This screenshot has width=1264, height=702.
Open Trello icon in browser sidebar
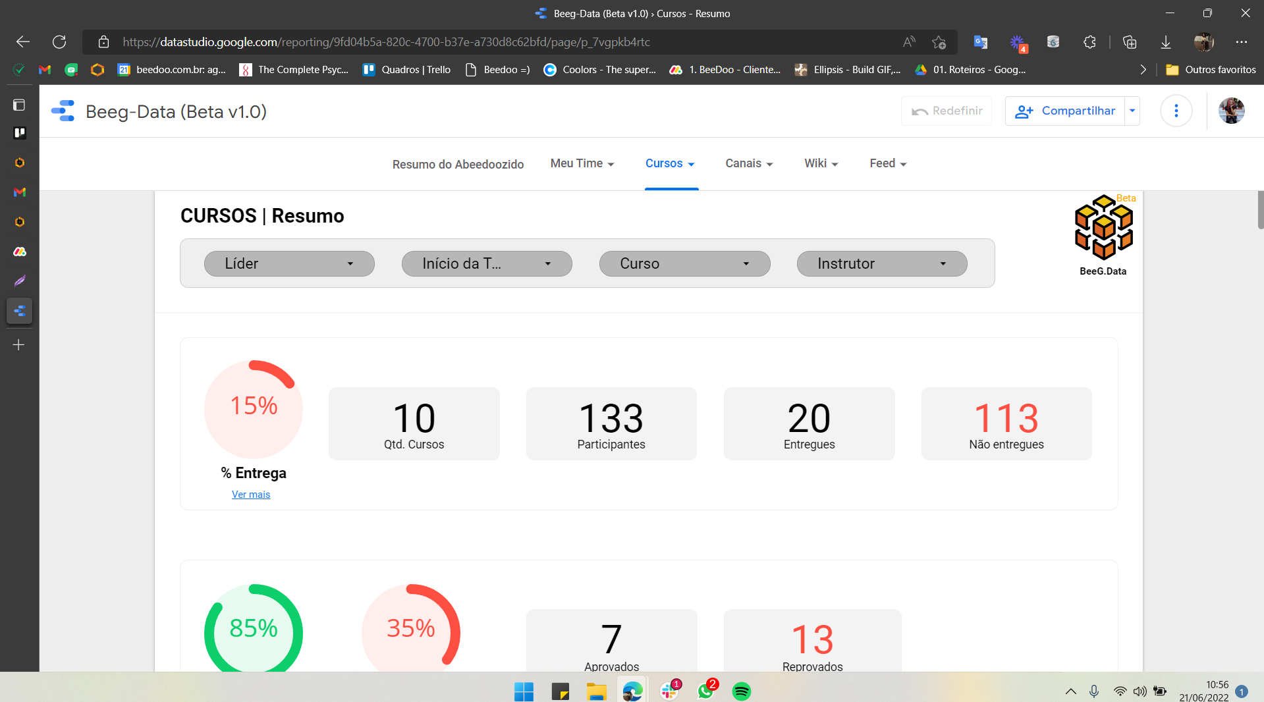(20, 133)
